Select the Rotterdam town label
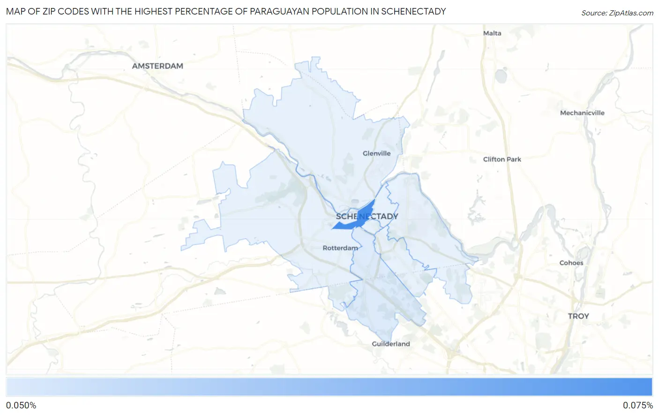The width and height of the screenshot is (659, 415). (x=340, y=248)
